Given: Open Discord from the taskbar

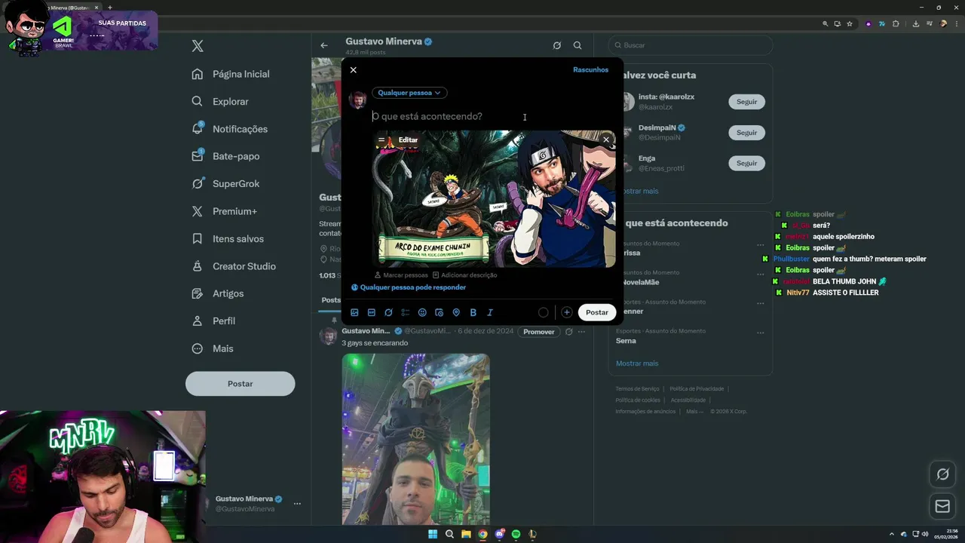Looking at the screenshot, I should [x=499, y=534].
